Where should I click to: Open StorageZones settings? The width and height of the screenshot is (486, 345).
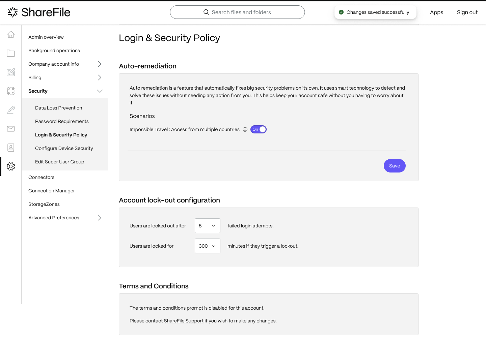pyautogui.click(x=44, y=204)
